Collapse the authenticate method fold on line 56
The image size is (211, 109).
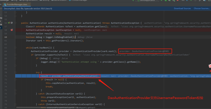(15, 23)
